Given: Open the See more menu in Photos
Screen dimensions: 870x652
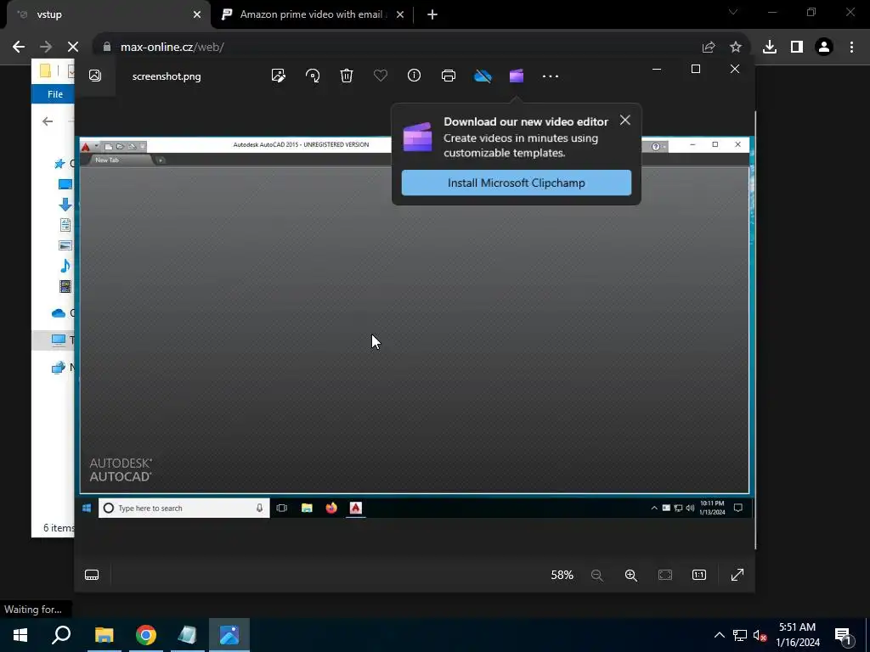Looking at the screenshot, I should pyautogui.click(x=551, y=76).
